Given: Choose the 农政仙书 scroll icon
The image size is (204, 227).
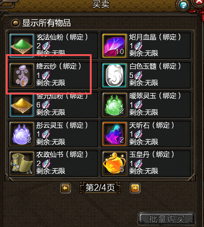Looking at the screenshot, I should pos(22,163).
